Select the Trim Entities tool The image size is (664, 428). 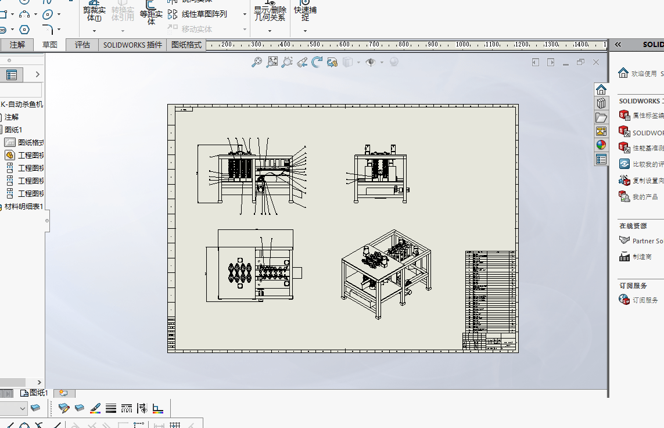tap(94, 11)
